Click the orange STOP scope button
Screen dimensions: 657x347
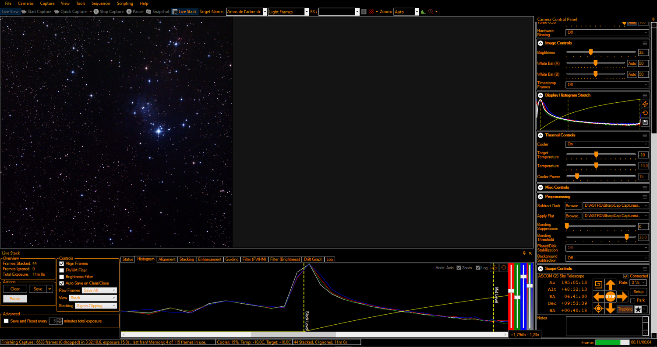611,297
